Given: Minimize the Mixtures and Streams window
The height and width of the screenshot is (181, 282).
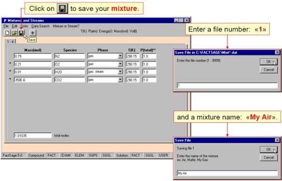Looking at the screenshot, I should click(177, 21).
